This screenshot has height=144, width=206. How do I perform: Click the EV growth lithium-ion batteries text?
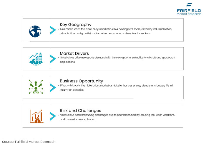[116, 88]
